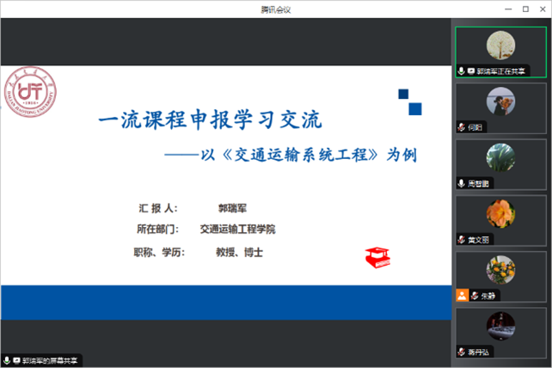Click microphone icon on 蒋丹弘's tile
Screen dimensions: 552x368
tap(462, 351)
